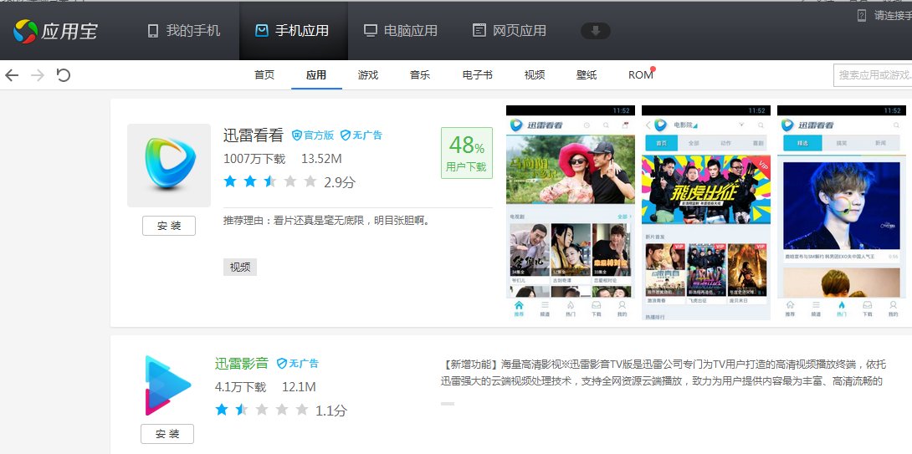Click the 视频 category tag

click(239, 267)
